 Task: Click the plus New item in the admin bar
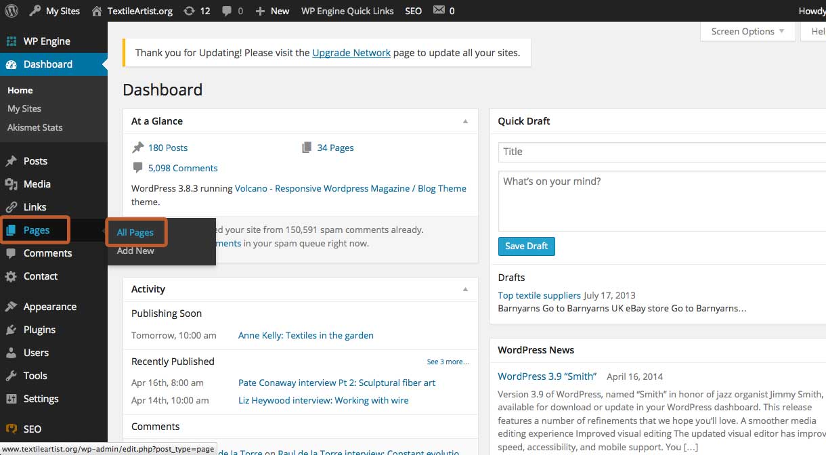272,11
